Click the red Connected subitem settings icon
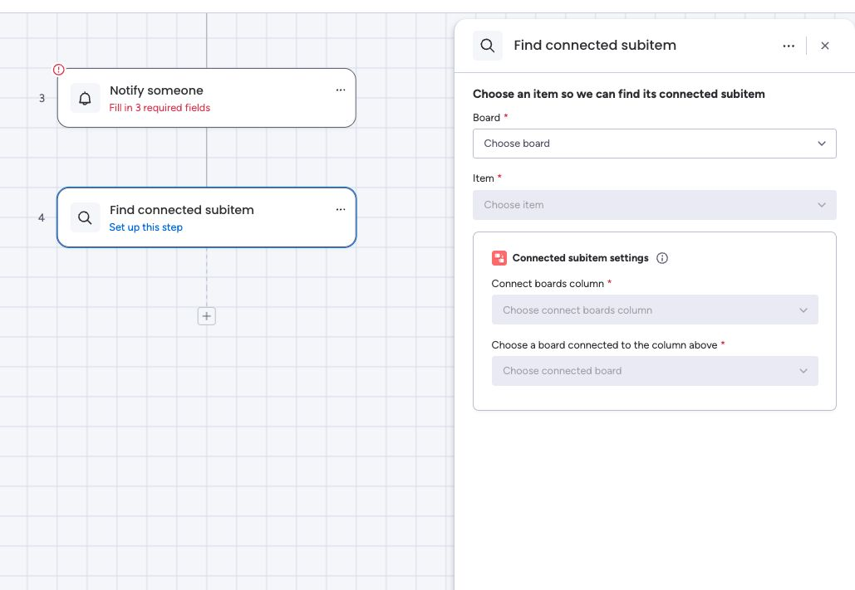Image resolution: width=855 pixels, height=590 pixels. pyautogui.click(x=499, y=258)
